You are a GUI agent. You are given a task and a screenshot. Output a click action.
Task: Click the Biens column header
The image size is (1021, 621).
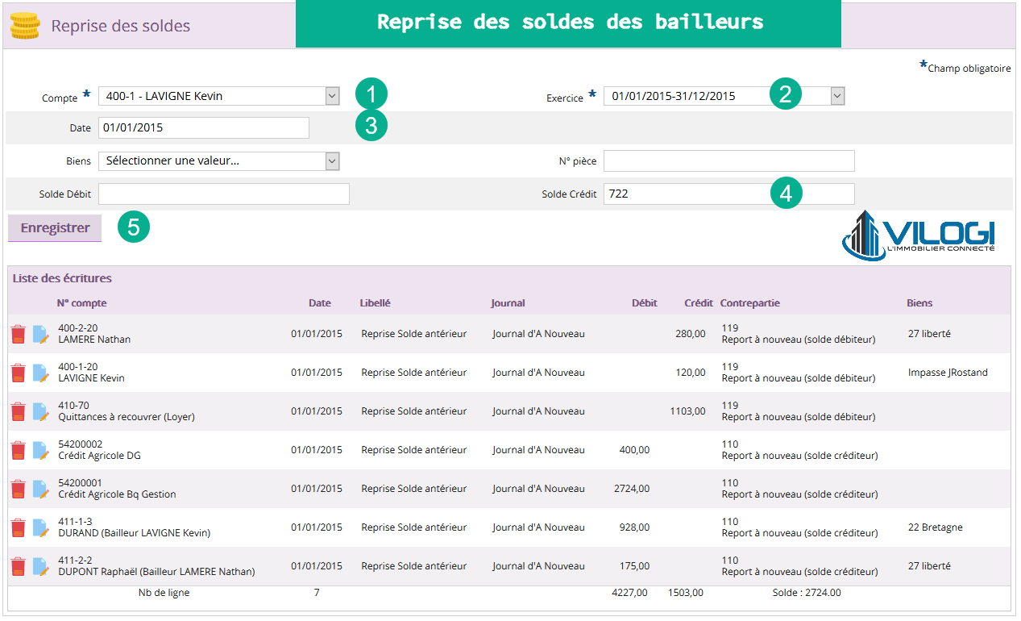click(x=919, y=303)
